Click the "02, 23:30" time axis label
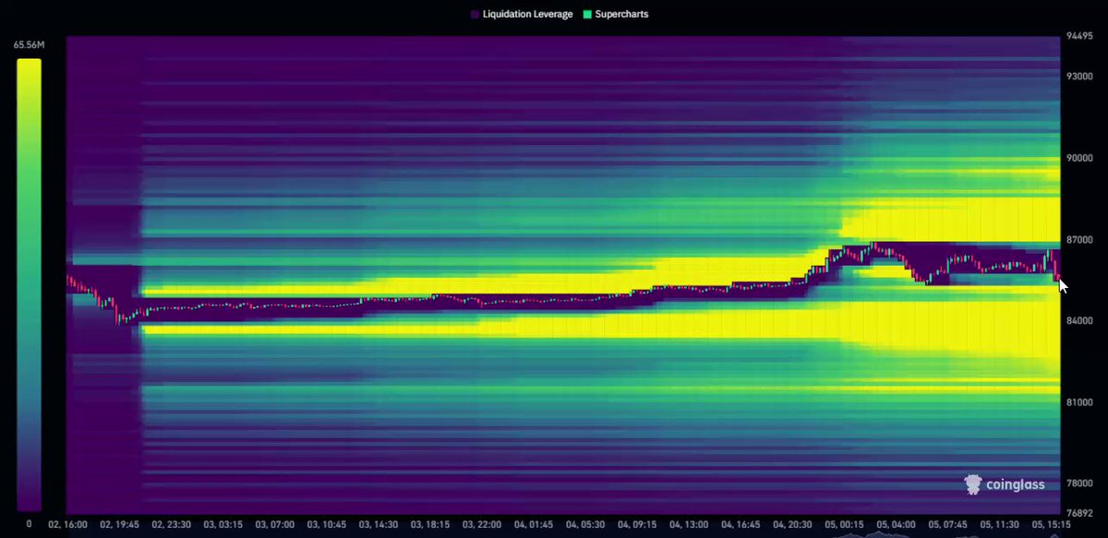Image resolution: width=1108 pixels, height=538 pixels. [x=172, y=524]
